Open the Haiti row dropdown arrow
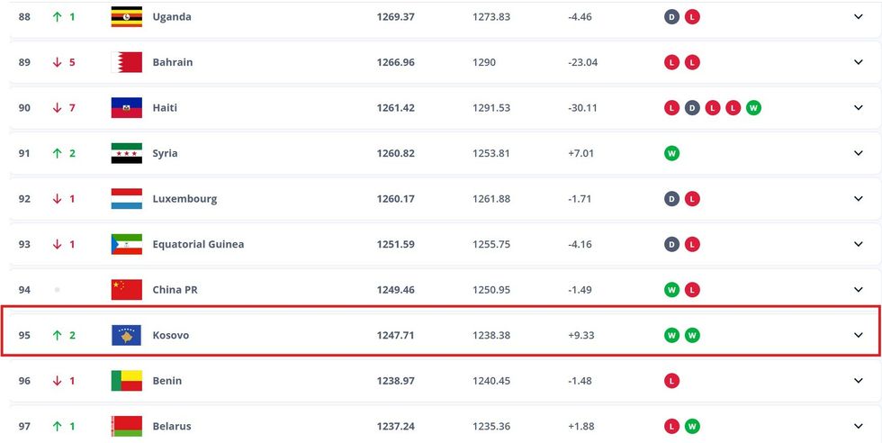The image size is (882, 443). 858,108
